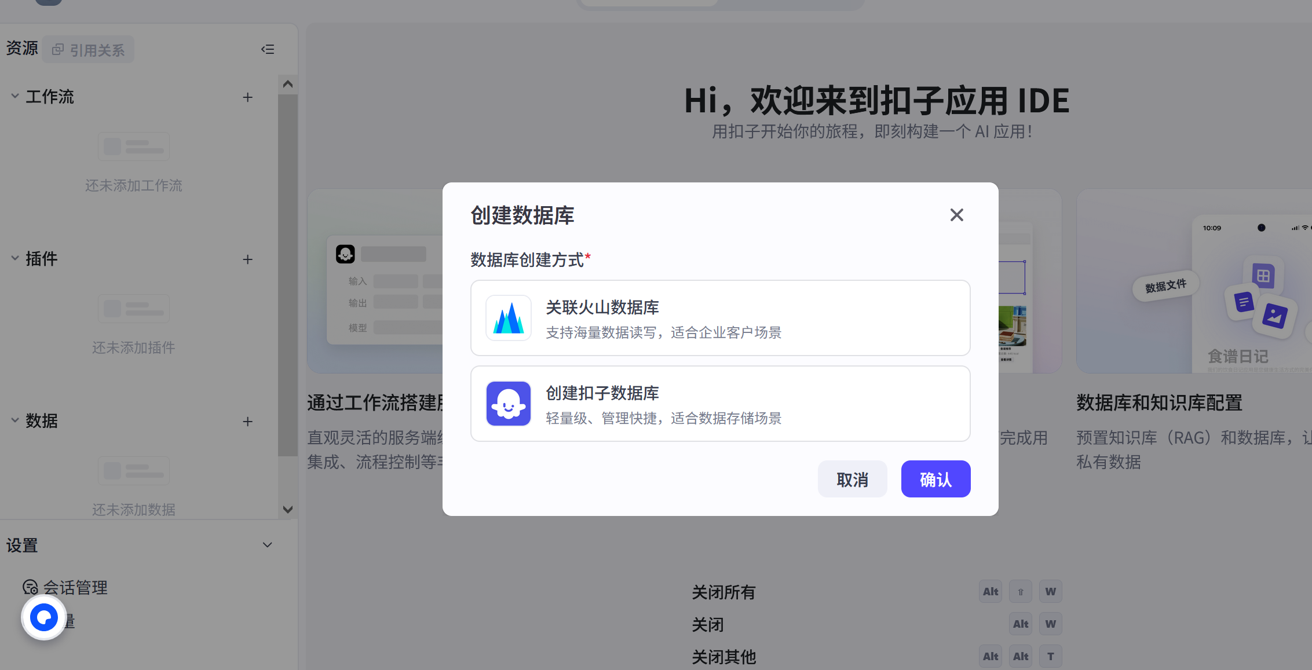This screenshot has width=1312, height=670.
Task: Click the sidebar scrollbar thumb
Action: pos(287,275)
